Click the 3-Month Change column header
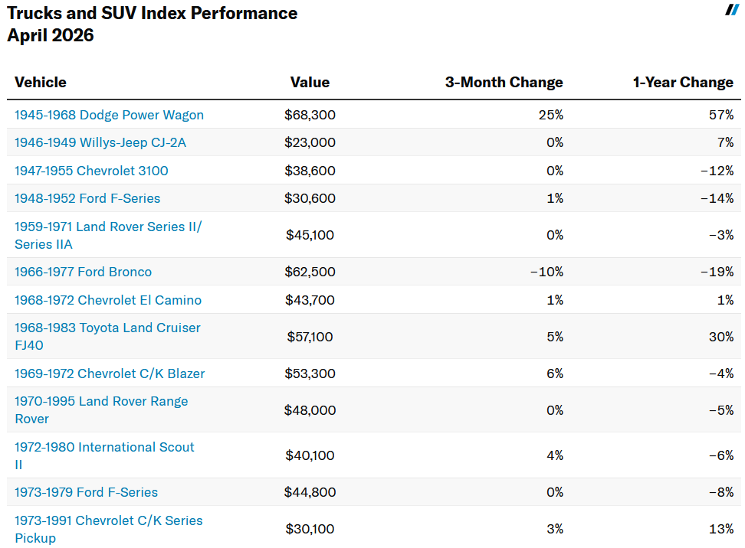The width and height of the screenshot is (745, 548). (x=504, y=82)
